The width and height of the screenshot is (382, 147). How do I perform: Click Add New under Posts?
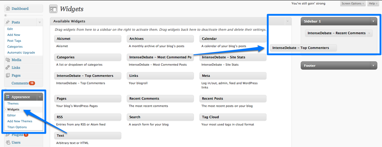(14, 35)
